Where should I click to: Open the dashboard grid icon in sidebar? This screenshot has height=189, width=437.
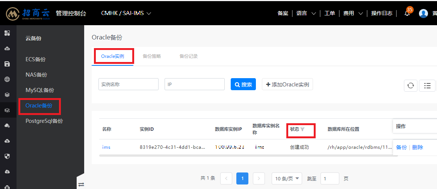click(x=7, y=33)
